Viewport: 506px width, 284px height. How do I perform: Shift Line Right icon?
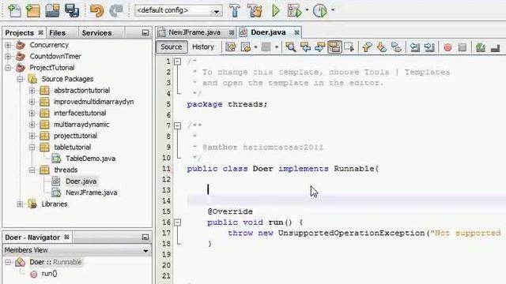[429, 47]
